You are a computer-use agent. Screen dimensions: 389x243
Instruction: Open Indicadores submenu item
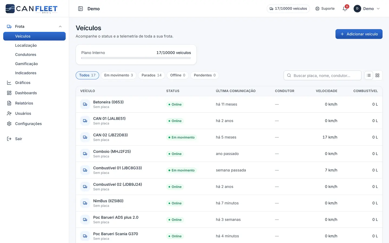coord(34,73)
